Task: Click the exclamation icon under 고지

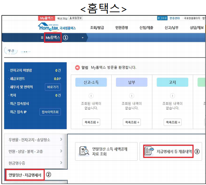Action: (172, 96)
